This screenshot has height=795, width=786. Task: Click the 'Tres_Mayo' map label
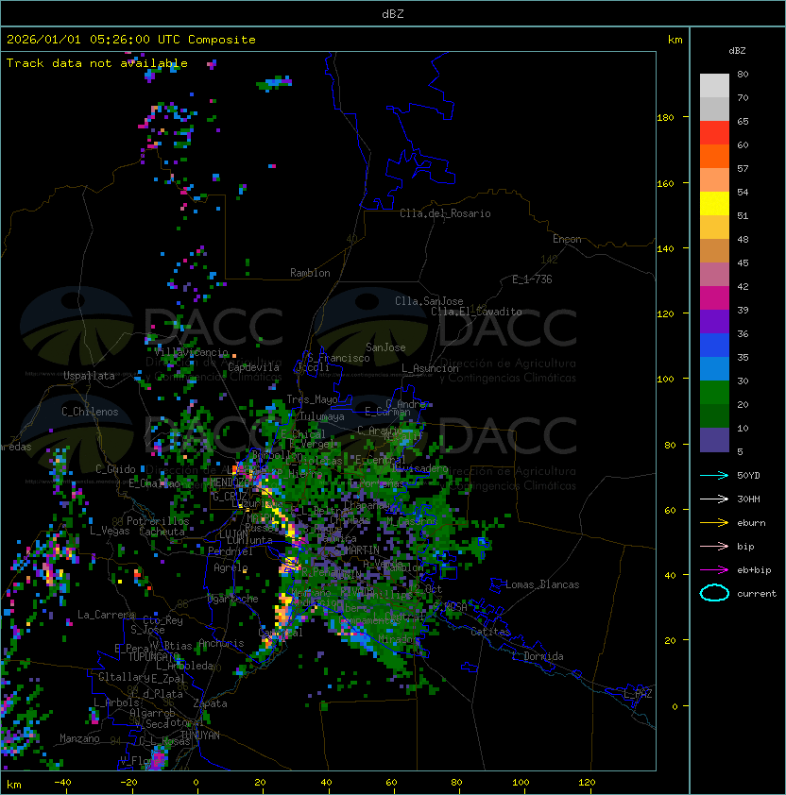tap(312, 399)
